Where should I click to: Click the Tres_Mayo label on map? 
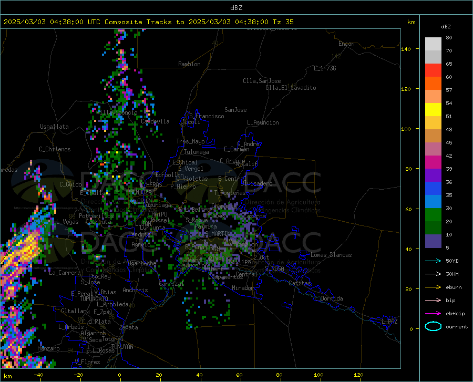[x=190, y=141]
